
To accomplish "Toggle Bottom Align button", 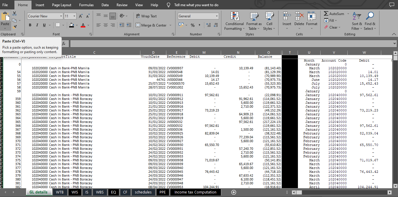I will (x=112, y=16).
